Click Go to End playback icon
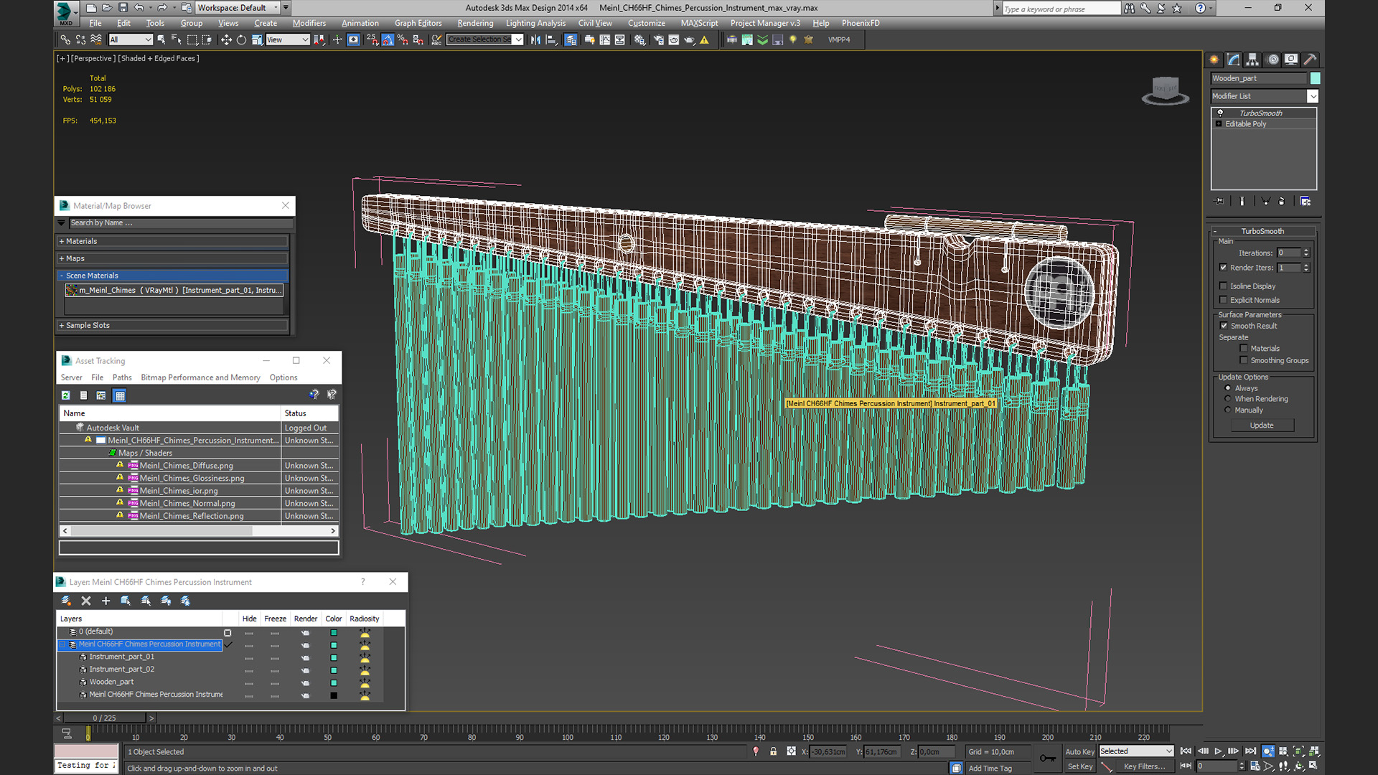The image size is (1378, 775). [x=1250, y=751]
